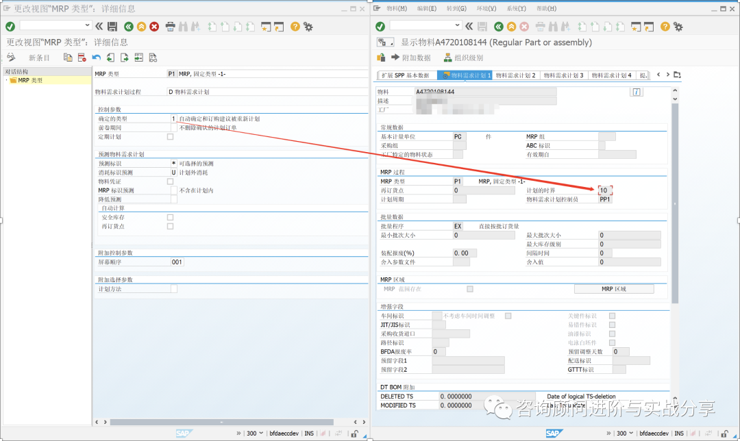
Task: Collapse command field chevron in material window
Action: [469, 27]
